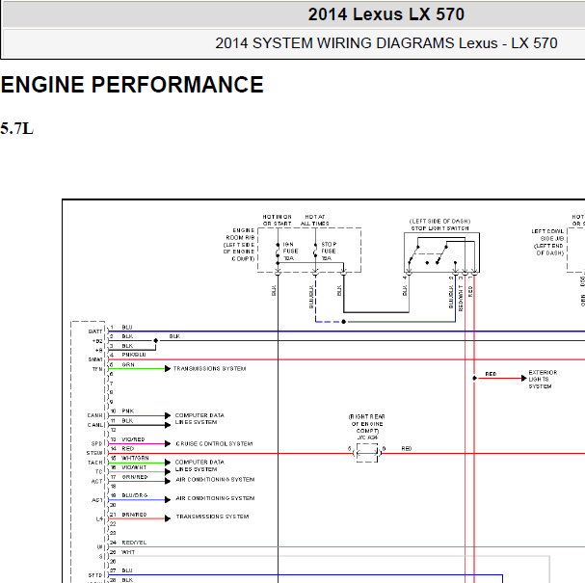Image resolution: width=585 pixels, height=583 pixels.
Task: Click 'TRANSMISSIONS SYSTEM' on the BRN/RED wire
Action: point(212,517)
